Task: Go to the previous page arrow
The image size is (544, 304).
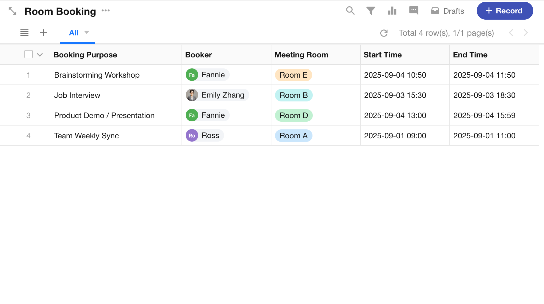Action: click(511, 33)
